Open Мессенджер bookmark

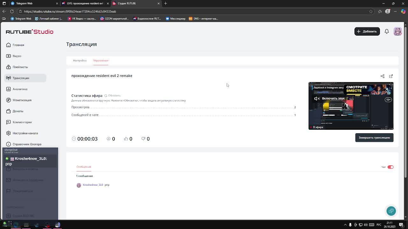click(176, 18)
